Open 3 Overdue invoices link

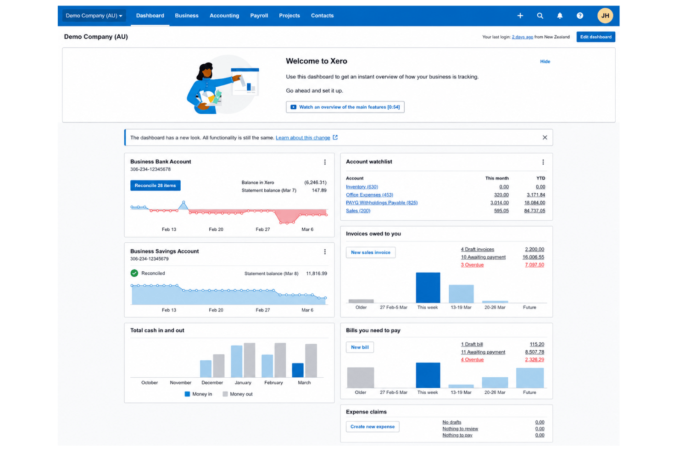[x=472, y=265]
